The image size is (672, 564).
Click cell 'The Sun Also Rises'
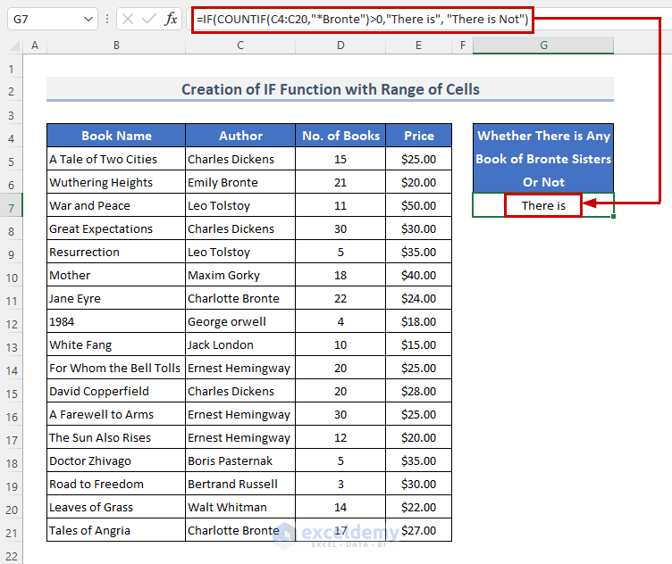(x=116, y=437)
